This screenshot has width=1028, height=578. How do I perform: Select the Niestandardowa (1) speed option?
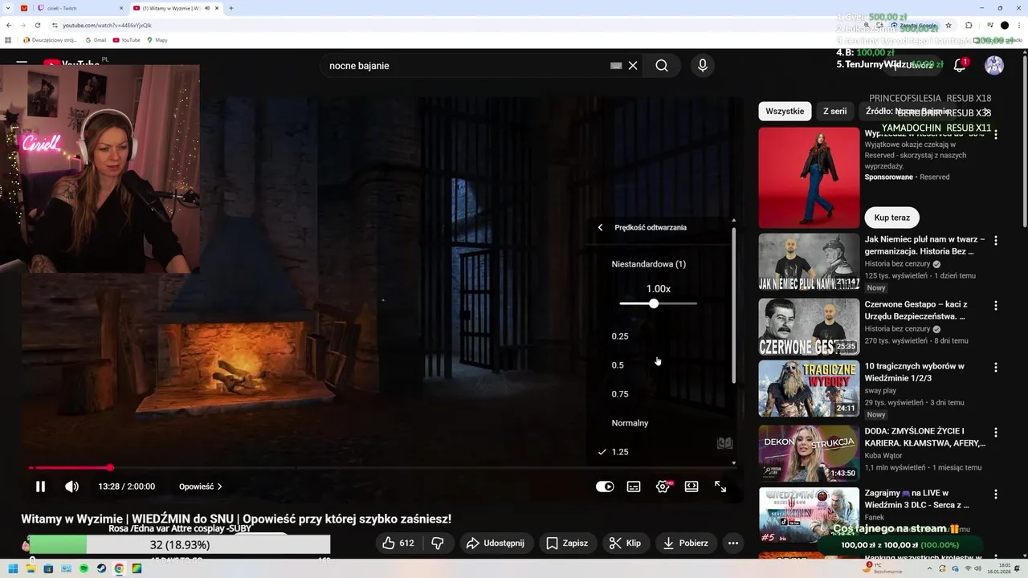click(649, 264)
